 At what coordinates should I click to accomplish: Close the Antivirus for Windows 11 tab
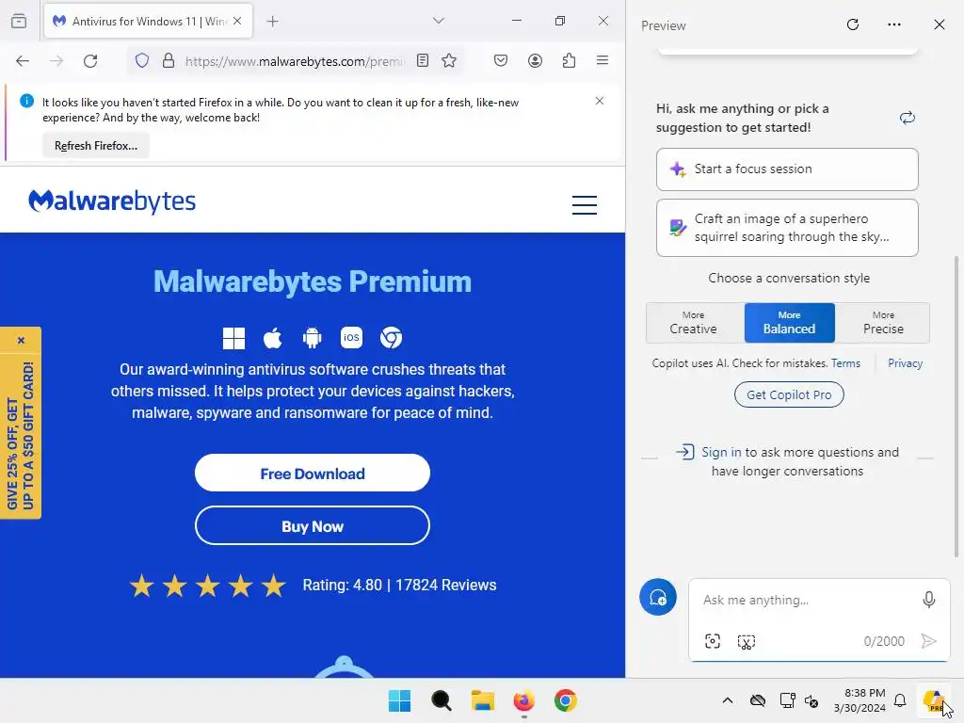click(237, 21)
